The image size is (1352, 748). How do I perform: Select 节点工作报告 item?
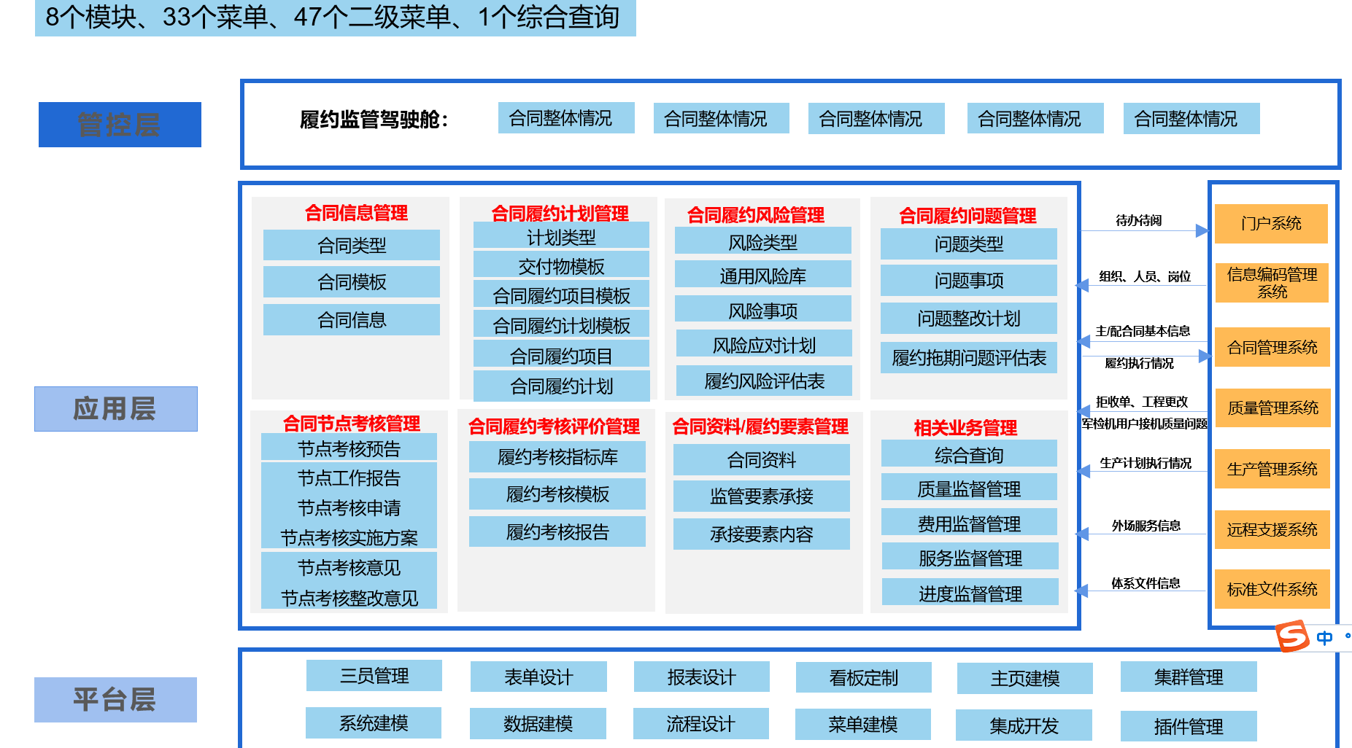pyautogui.click(x=349, y=478)
